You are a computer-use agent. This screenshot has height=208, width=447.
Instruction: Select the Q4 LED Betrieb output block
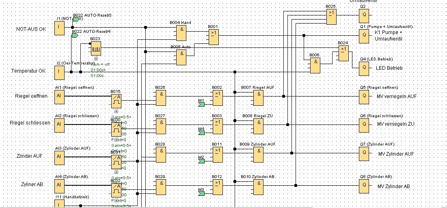(x=364, y=69)
